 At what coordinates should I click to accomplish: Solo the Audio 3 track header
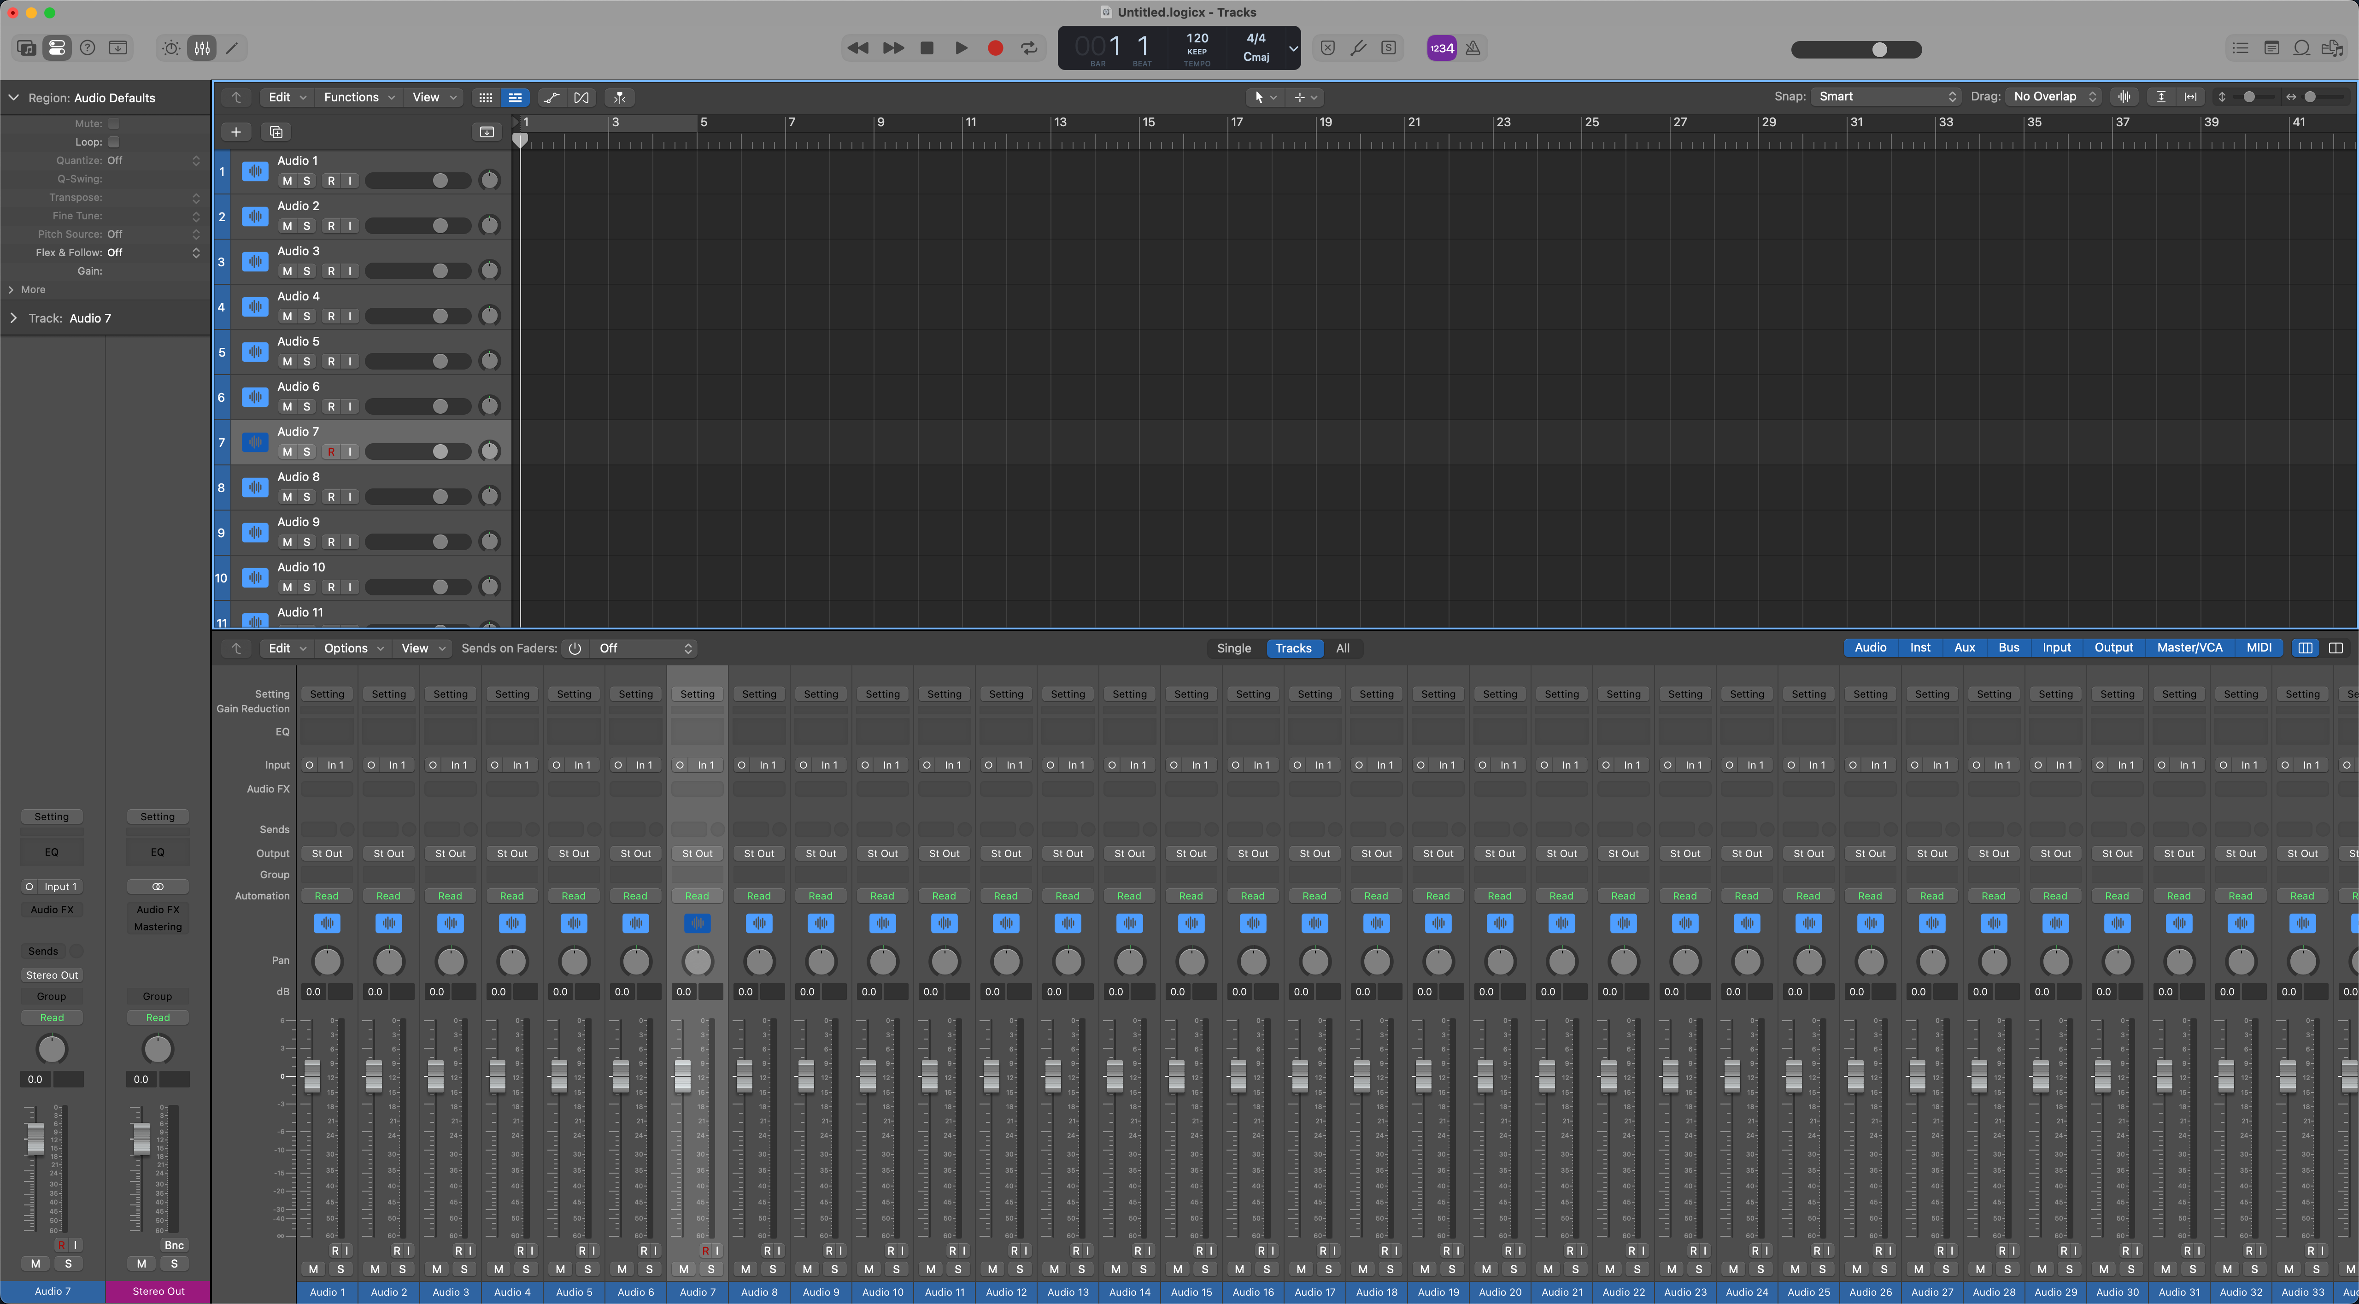click(307, 271)
